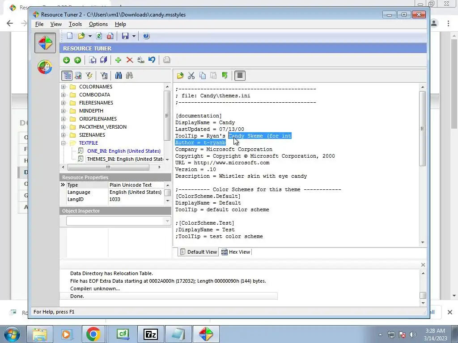The height and width of the screenshot is (343, 458).
Task: Close the log output panel with X
Action: [423, 265]
